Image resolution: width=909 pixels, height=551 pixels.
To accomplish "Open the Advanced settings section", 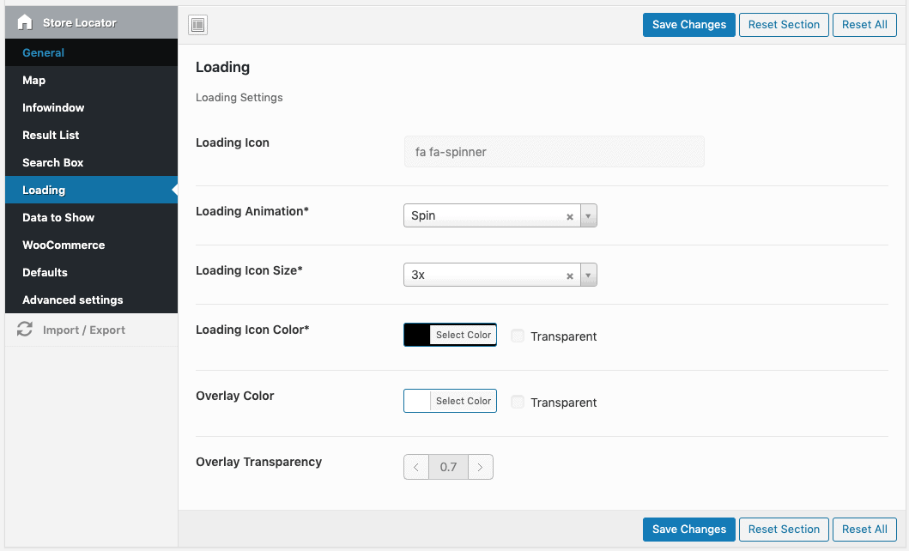I will click(72, 300).
